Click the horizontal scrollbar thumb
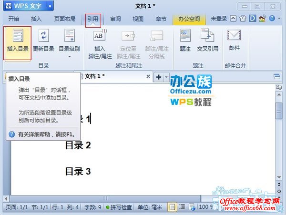286x215 pixels. click(105, 198)
